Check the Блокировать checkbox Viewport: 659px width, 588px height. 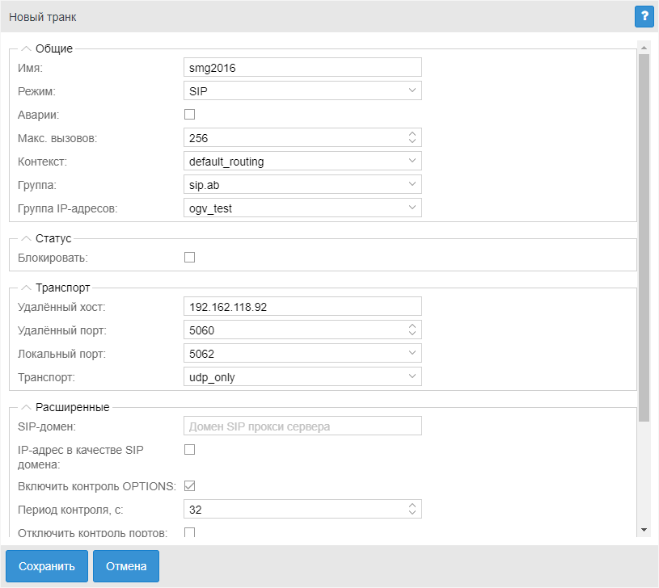(190, 258)
